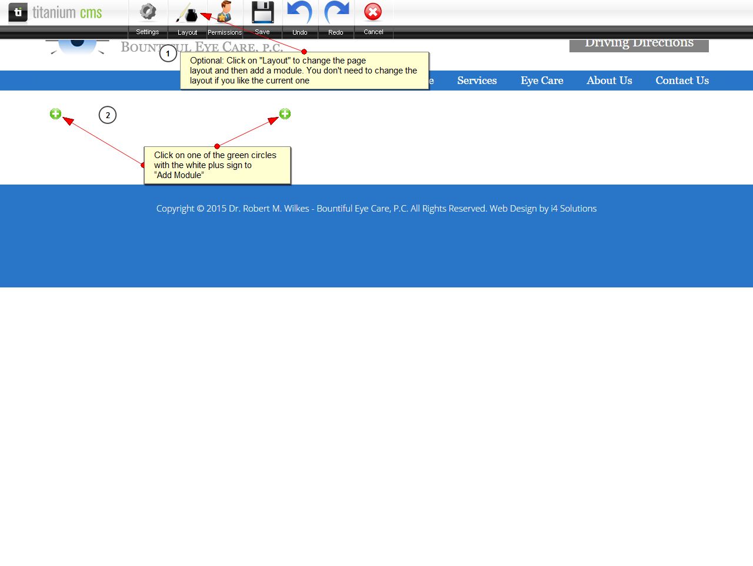Viewport: 753px width, 566px height.
Task: Go to the About Us page
Action: 609,81
